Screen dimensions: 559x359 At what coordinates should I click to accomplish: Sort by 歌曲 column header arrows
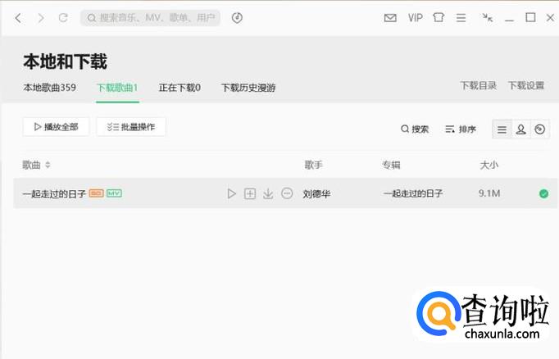tap(48, 165)
